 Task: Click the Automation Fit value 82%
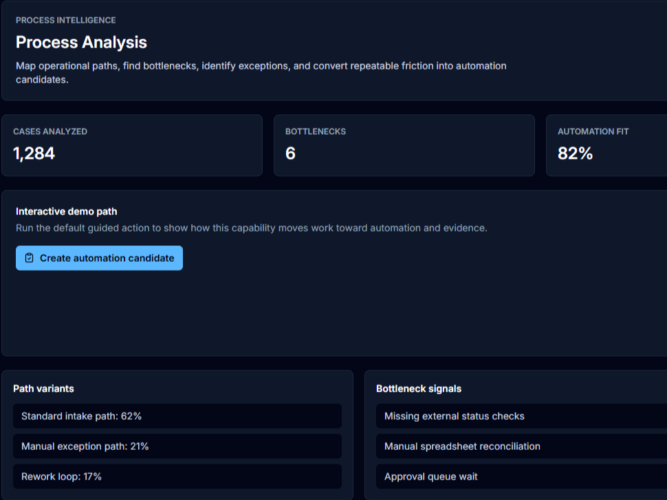pyautogui.click(x=575, y=153)
